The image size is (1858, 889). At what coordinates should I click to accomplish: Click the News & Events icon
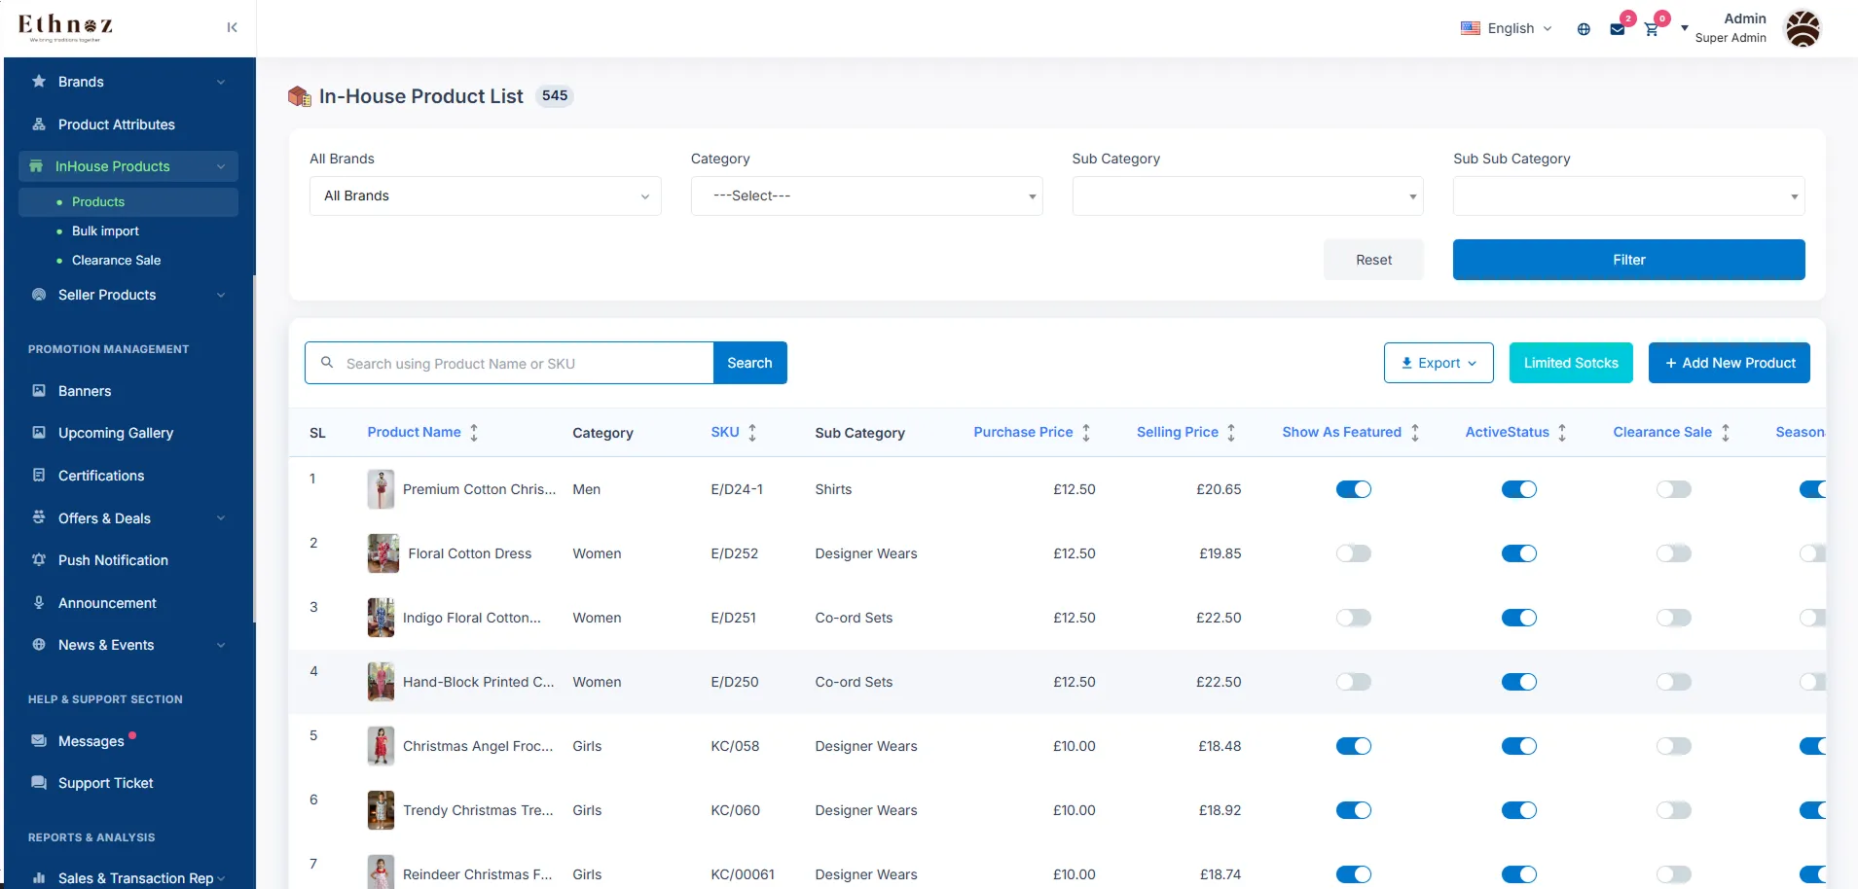[39, 645]
